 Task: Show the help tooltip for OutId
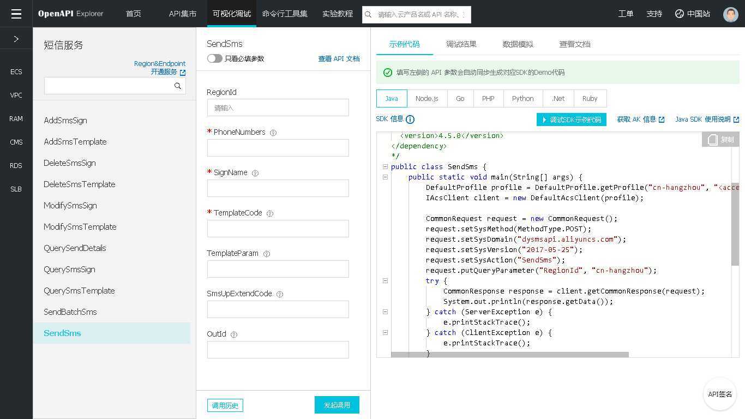point(234,334)
